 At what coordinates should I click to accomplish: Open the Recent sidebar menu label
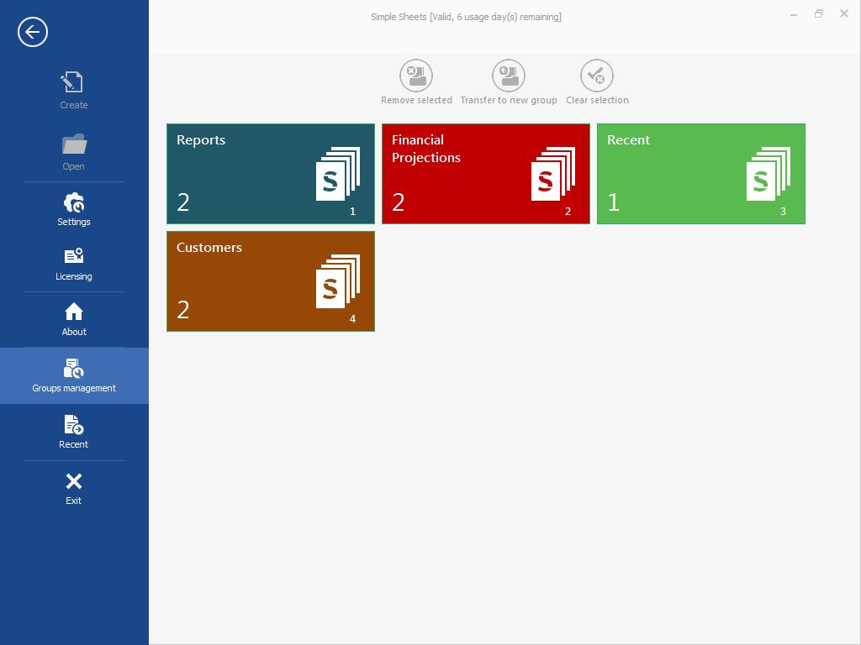74,444
